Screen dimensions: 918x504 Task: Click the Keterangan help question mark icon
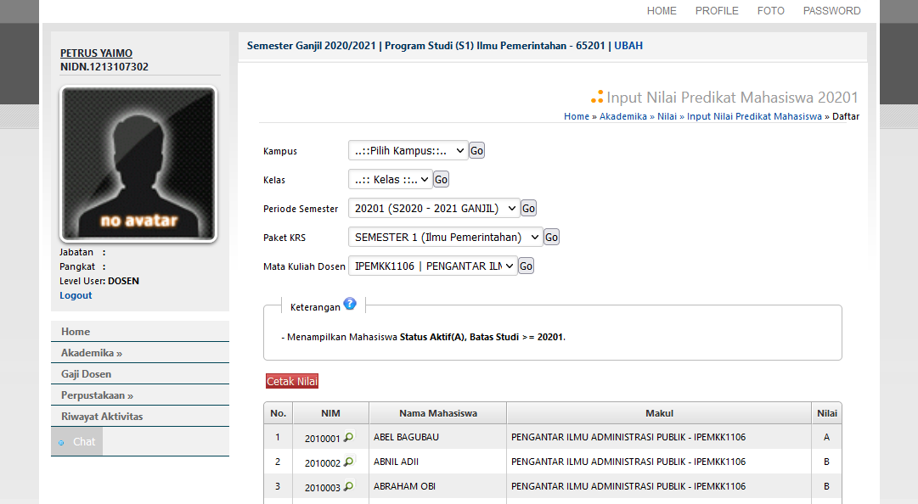tap(350, 305)
